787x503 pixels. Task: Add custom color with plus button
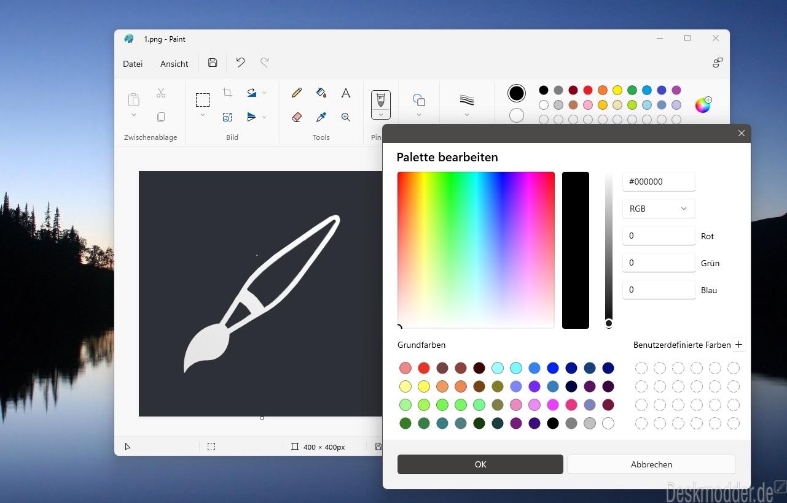[x=739, y=345]
